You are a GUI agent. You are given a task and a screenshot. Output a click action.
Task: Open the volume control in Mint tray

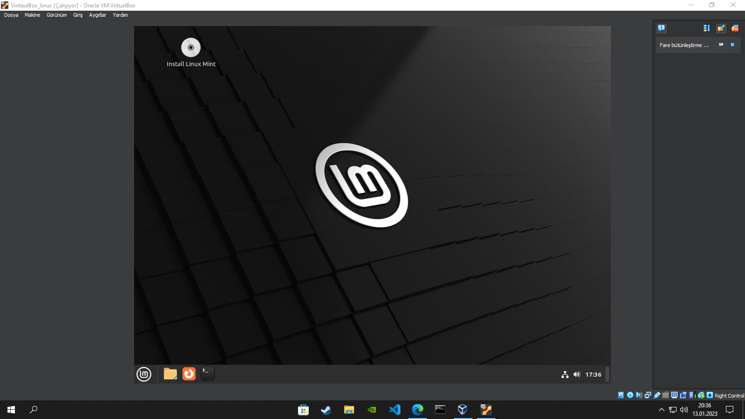[577, 374]
